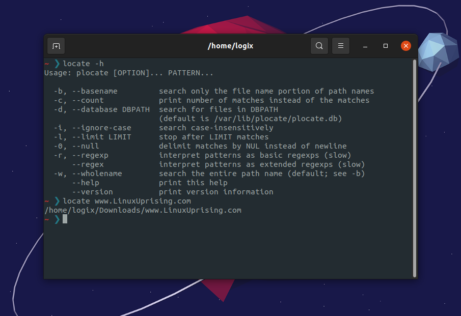Click the blue crystal asteroid on the wallpaper
This screenshot has height=316, width=461.
click(438, 52)
